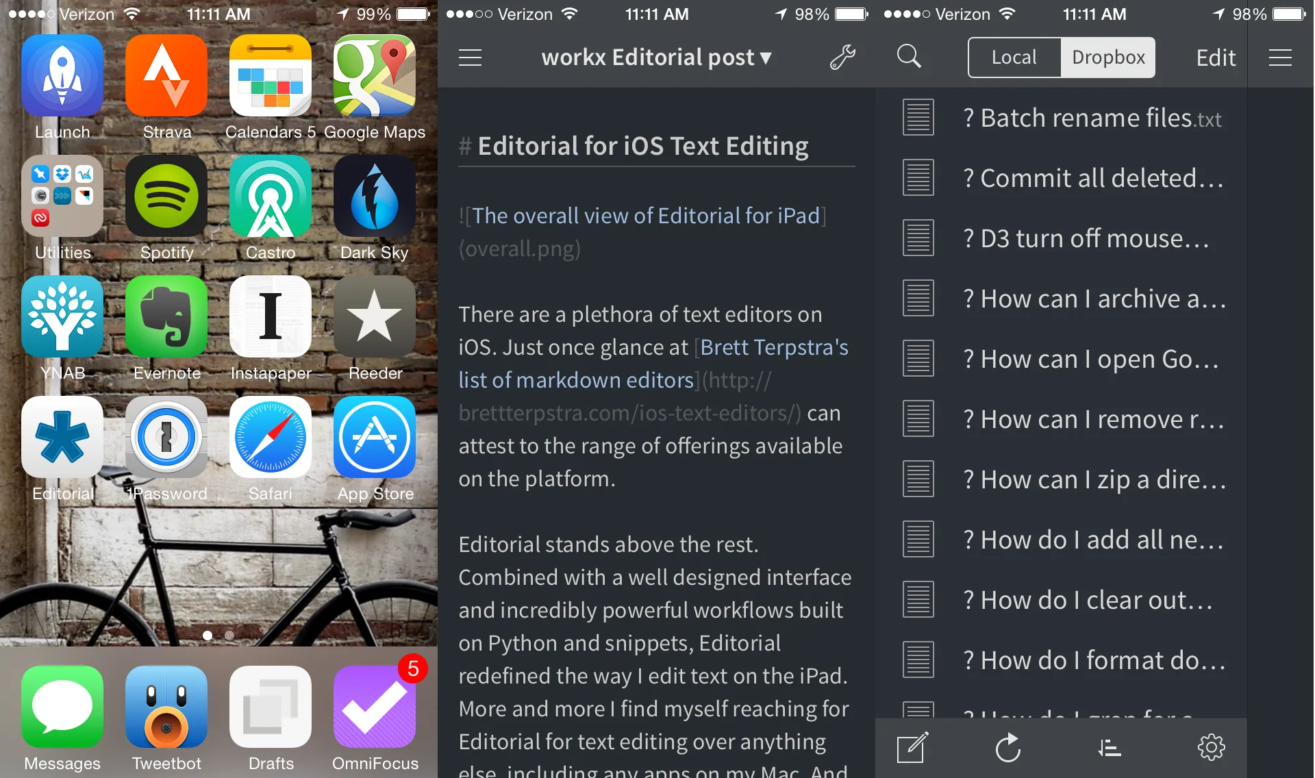Open settings gear in file browser
This screenshot has height=778, width=1315.
pos(1211,747)
